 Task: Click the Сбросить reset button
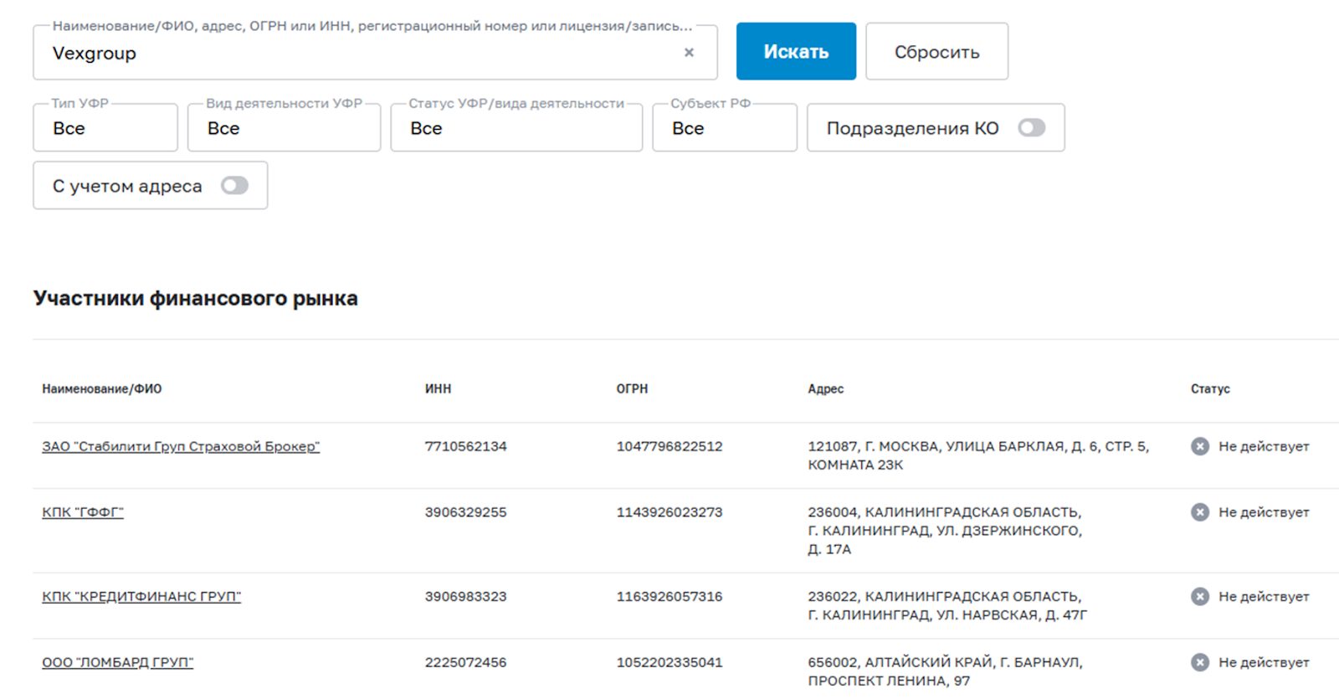click(936, 51)
